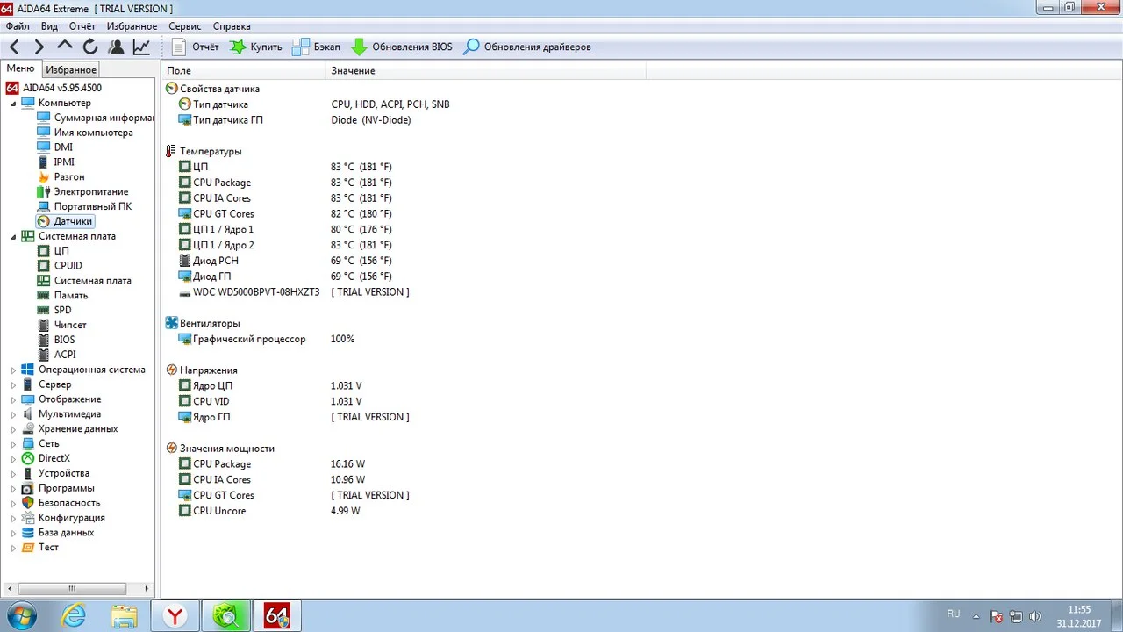Viewport: 1123px width, 632px height.
Task: Open driver updates from toolbar
Action: (x=527, y=47)
